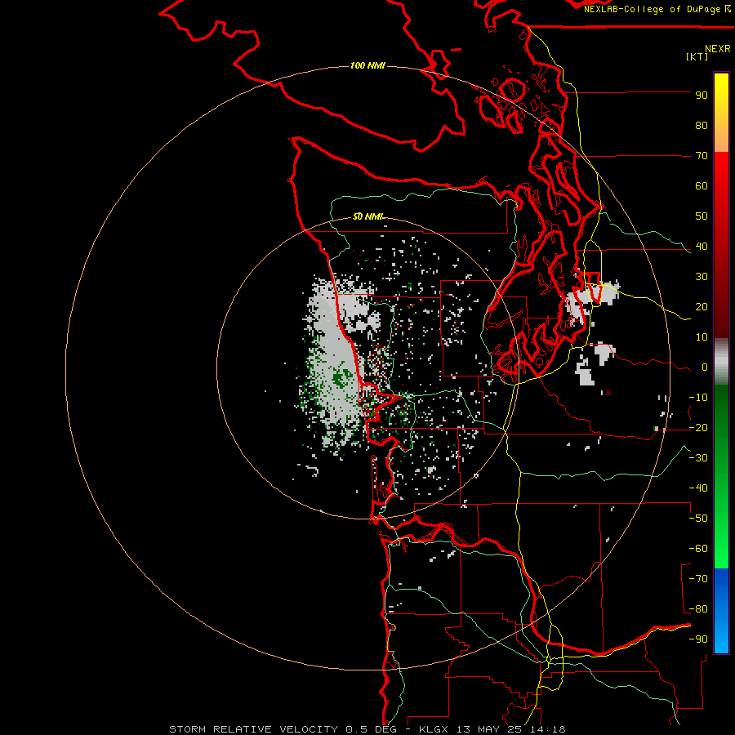Select the 40 value on the velocity scale
Screen dimensions: 735x735
pos(702,246)
